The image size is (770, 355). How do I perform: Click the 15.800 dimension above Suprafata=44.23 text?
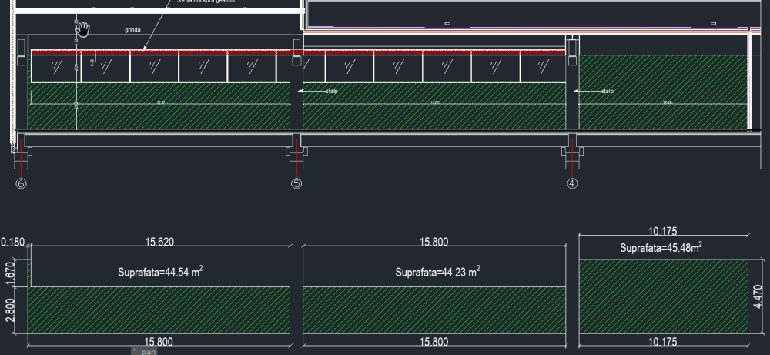coord(434,242)
